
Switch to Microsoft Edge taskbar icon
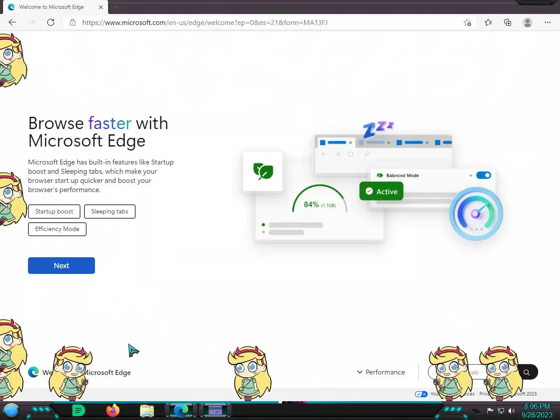(181, 410)
